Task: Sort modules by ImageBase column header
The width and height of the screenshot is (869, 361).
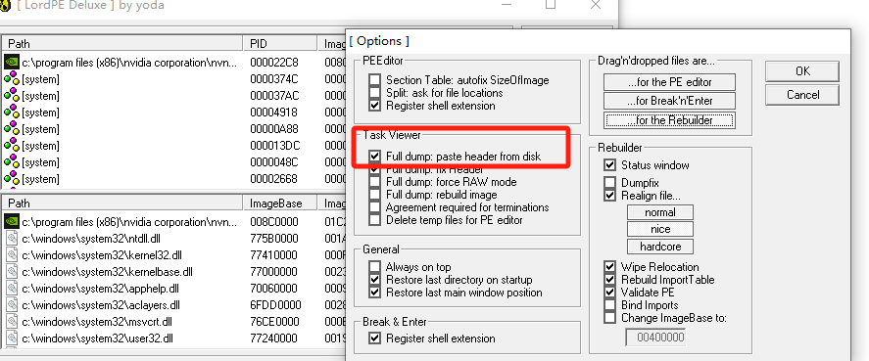Action: (x=280, y=203)
